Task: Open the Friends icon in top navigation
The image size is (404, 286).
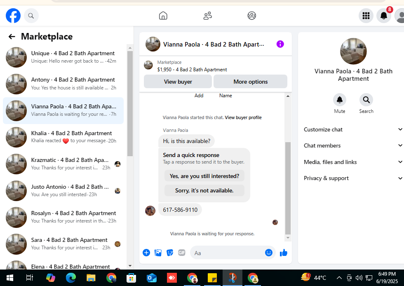Action: tap(207, 16)
